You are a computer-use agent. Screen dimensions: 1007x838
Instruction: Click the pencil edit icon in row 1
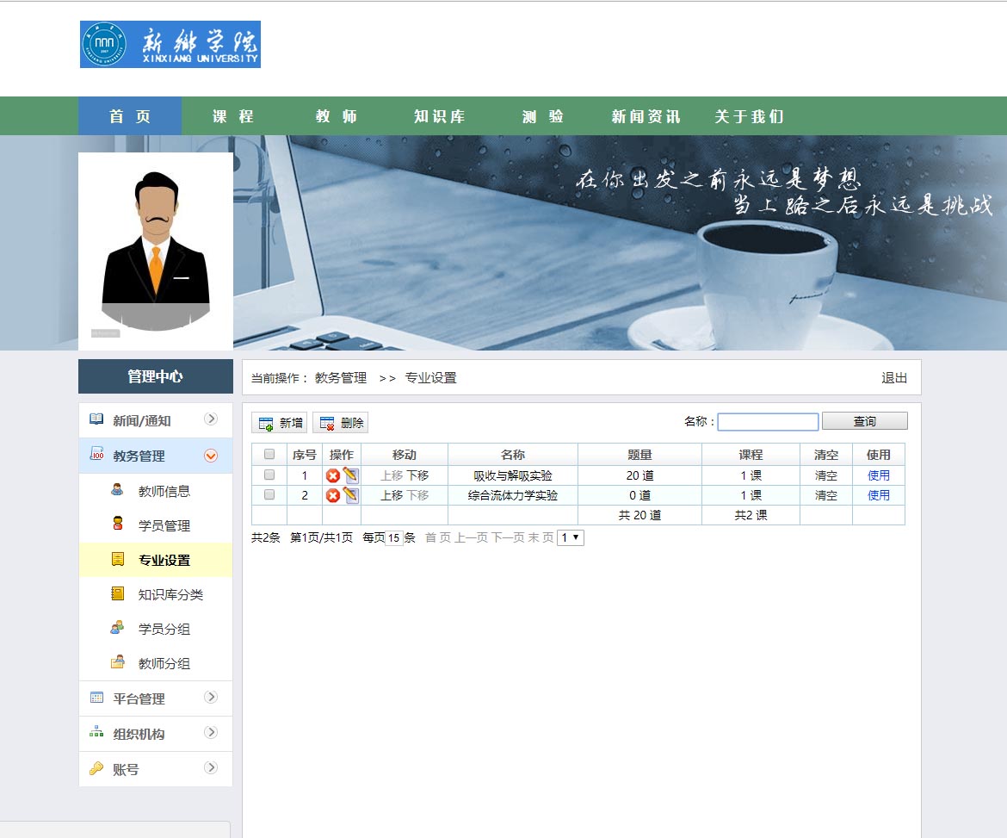coord(350,475)
